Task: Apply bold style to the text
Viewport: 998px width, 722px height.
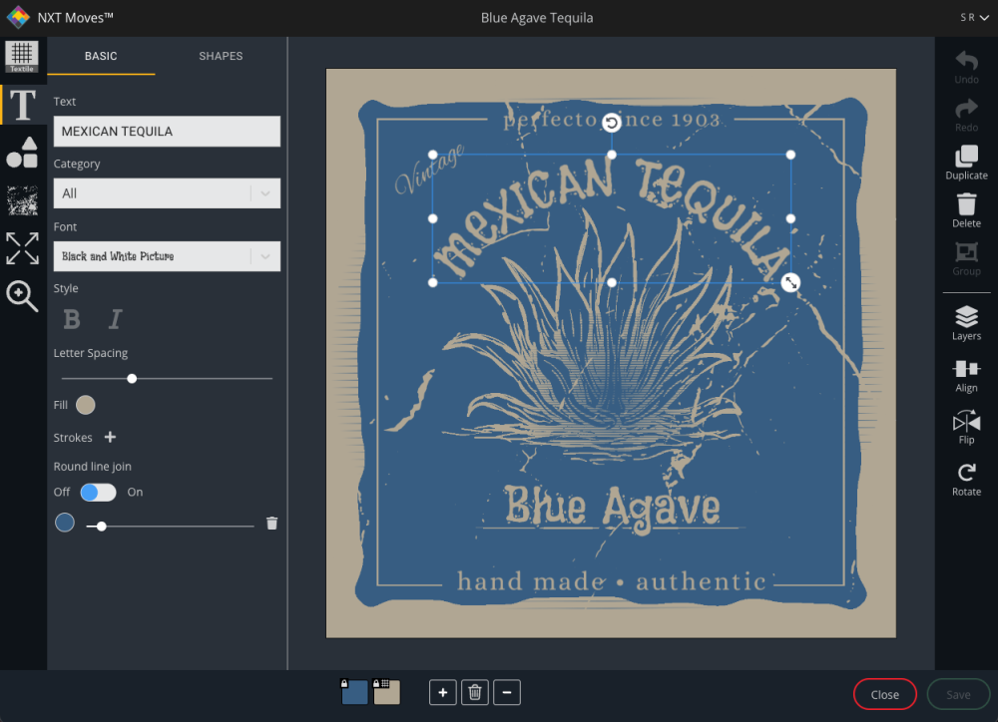Action: [71, 319]
